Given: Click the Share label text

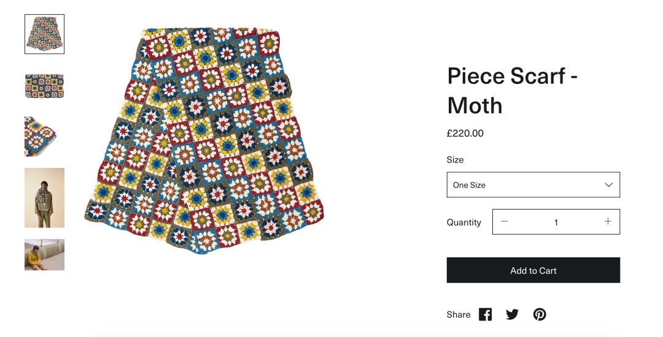Looking at the screenshot, I should 458,315.
